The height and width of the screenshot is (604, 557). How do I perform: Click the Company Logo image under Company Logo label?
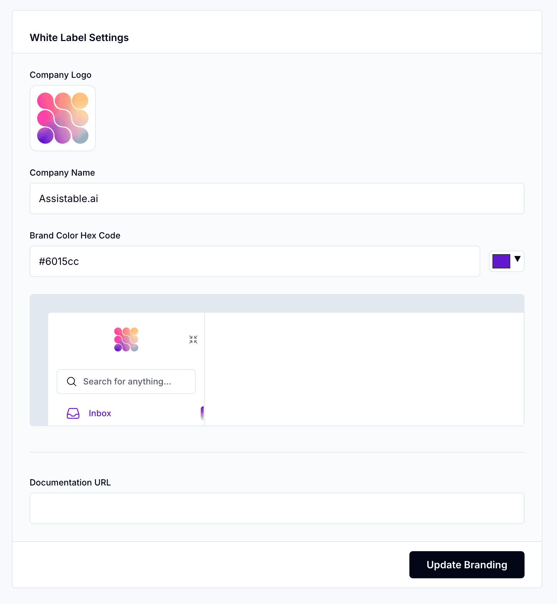click(62, 118)
